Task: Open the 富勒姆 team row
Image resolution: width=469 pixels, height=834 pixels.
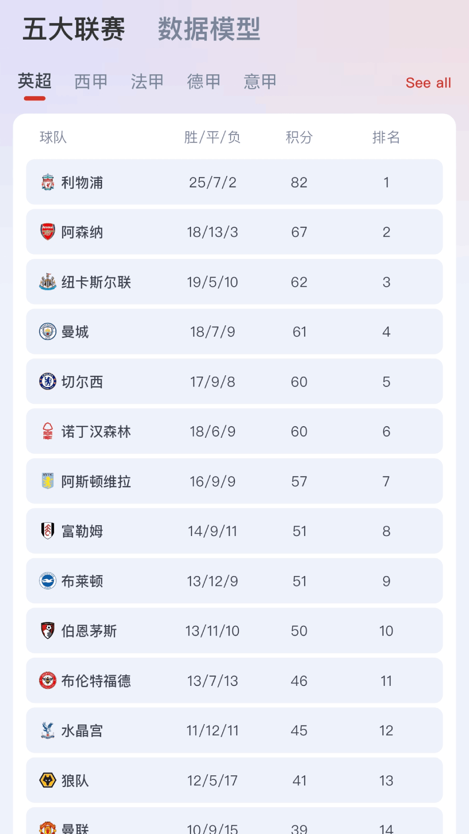Action: pos(234,531)
